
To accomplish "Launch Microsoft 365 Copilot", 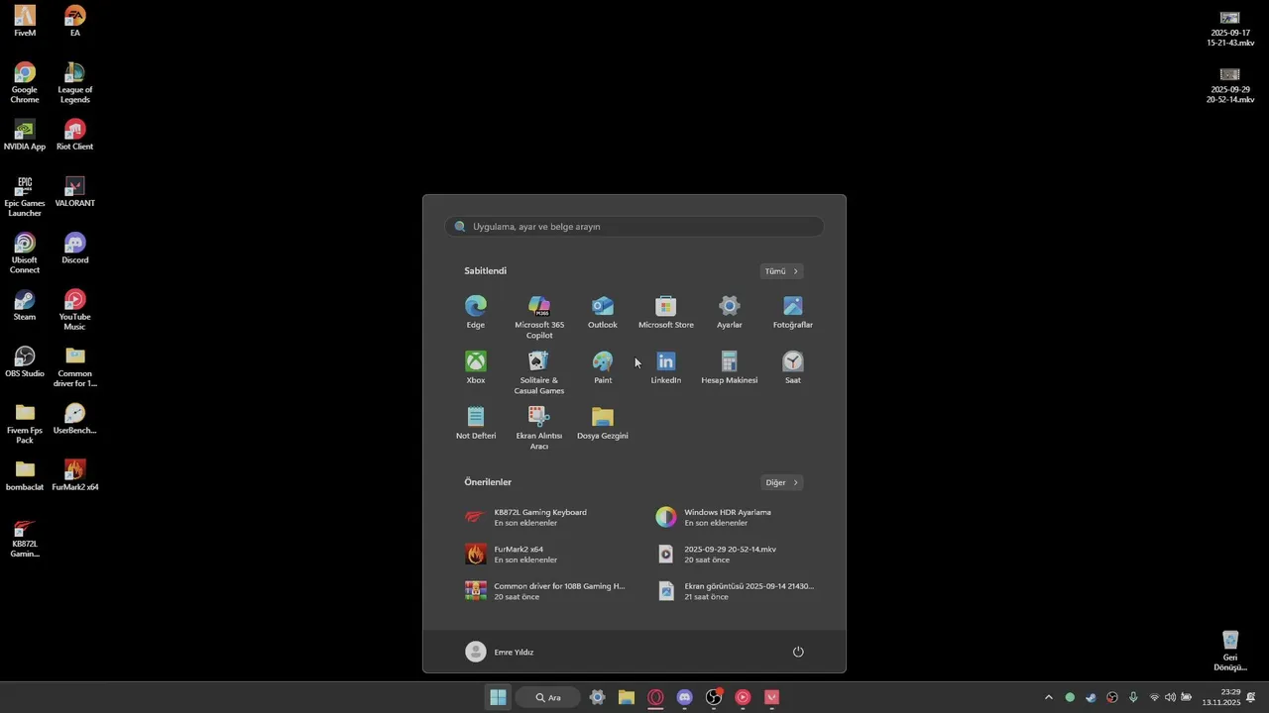I will (x=539, y=317).
